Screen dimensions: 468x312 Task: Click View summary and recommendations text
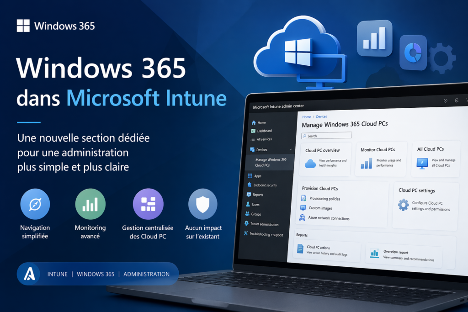[409, 258]
